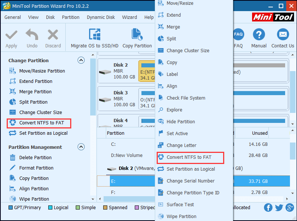Choose Explore in context menu

[x=194, y=110]
